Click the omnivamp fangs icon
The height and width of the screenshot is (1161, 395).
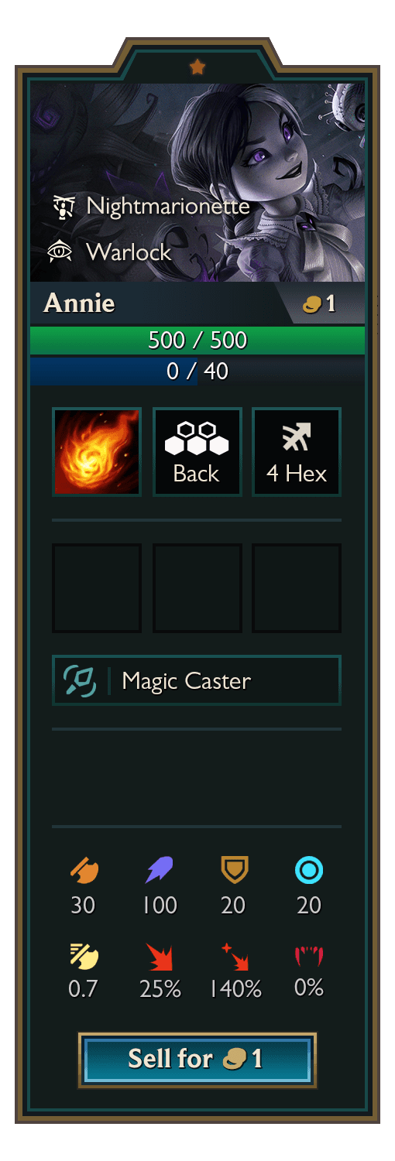click(309, 957)
